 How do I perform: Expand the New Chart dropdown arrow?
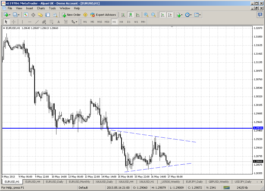(10, 15)
